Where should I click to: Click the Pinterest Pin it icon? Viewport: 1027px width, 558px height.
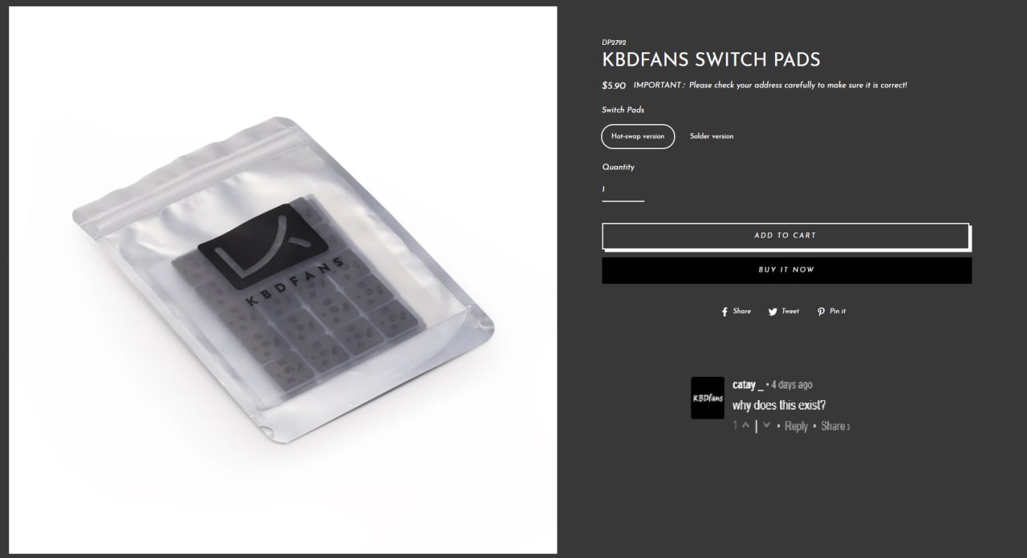821,312
